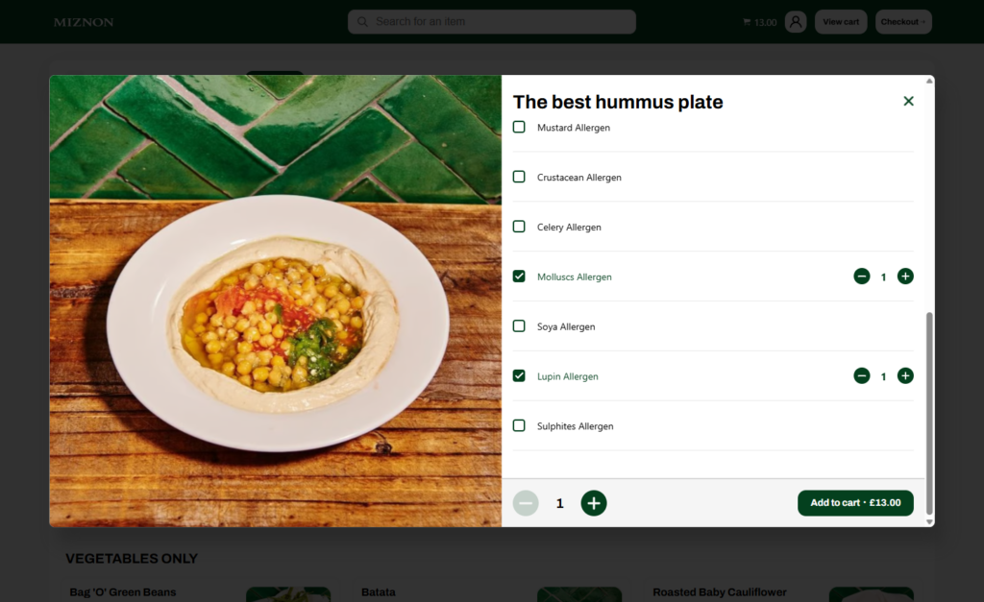
Task: Go to Checkout
Action: tap(903, 22)
